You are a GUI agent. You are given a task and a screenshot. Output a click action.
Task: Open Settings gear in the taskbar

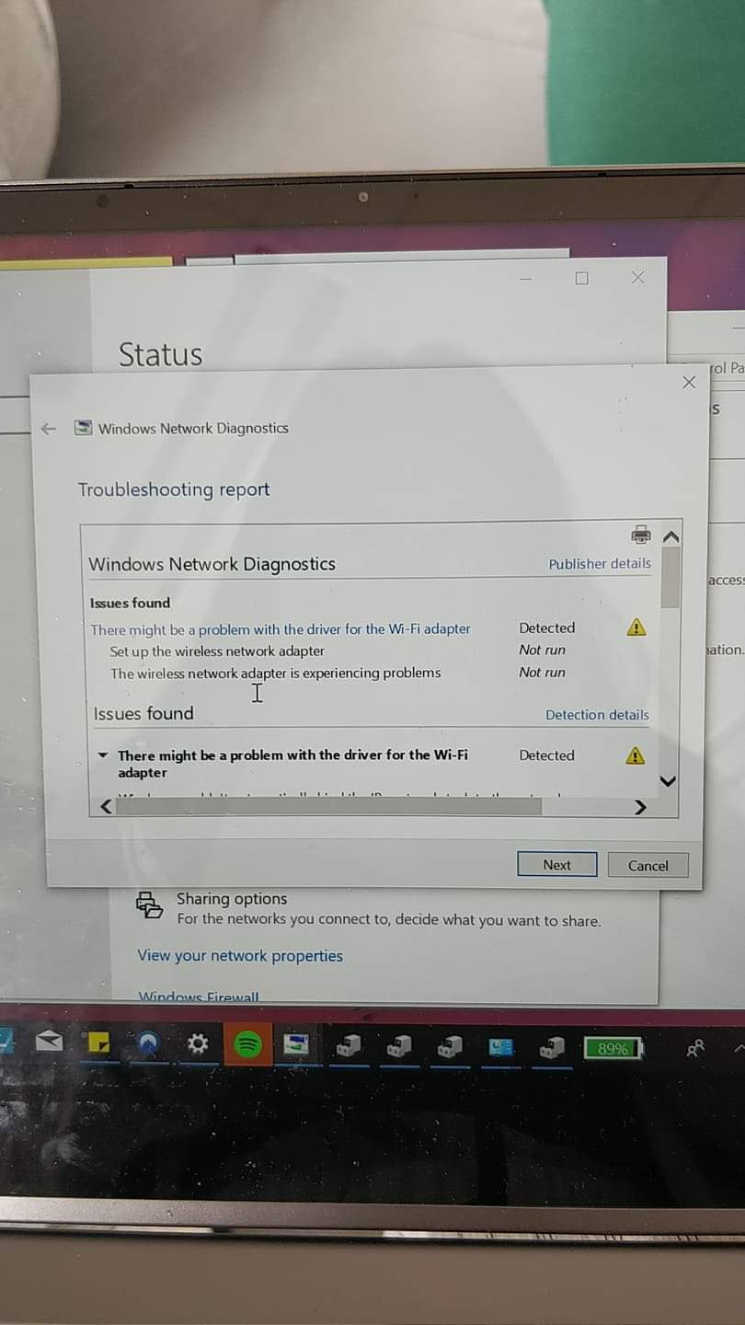coord(198,1043)
